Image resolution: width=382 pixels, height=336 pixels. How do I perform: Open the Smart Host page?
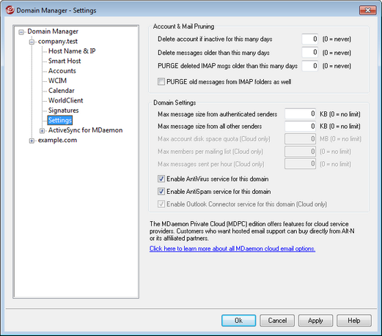(65, 61)
